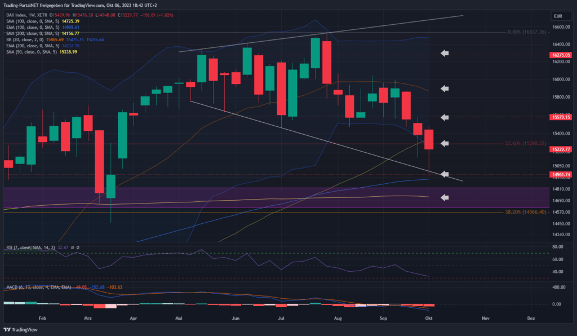Click the arrow at the 23.60% Fibonacci line
The height and width of the screenshot is (336, 577).
tap(445, 143)
